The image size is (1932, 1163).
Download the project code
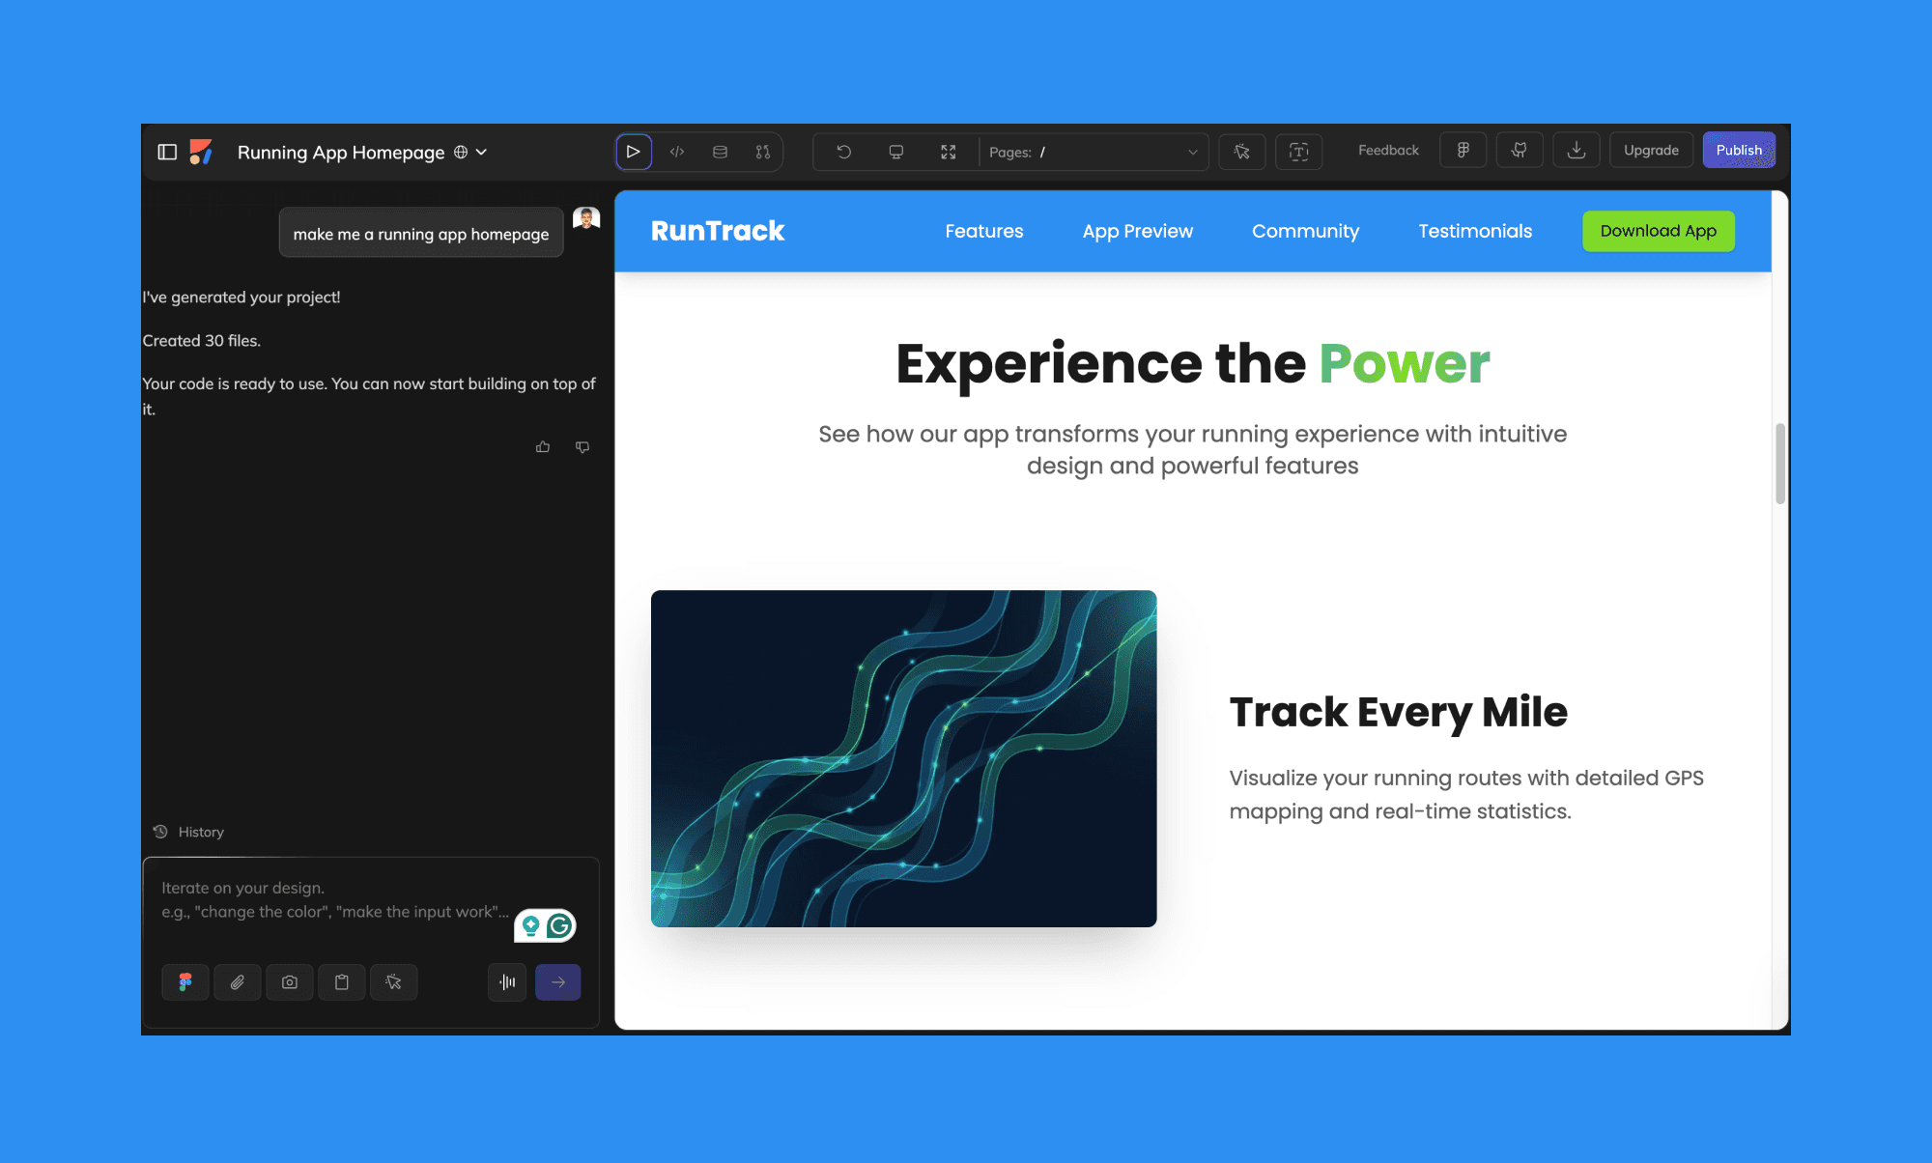pos(1576,150)
